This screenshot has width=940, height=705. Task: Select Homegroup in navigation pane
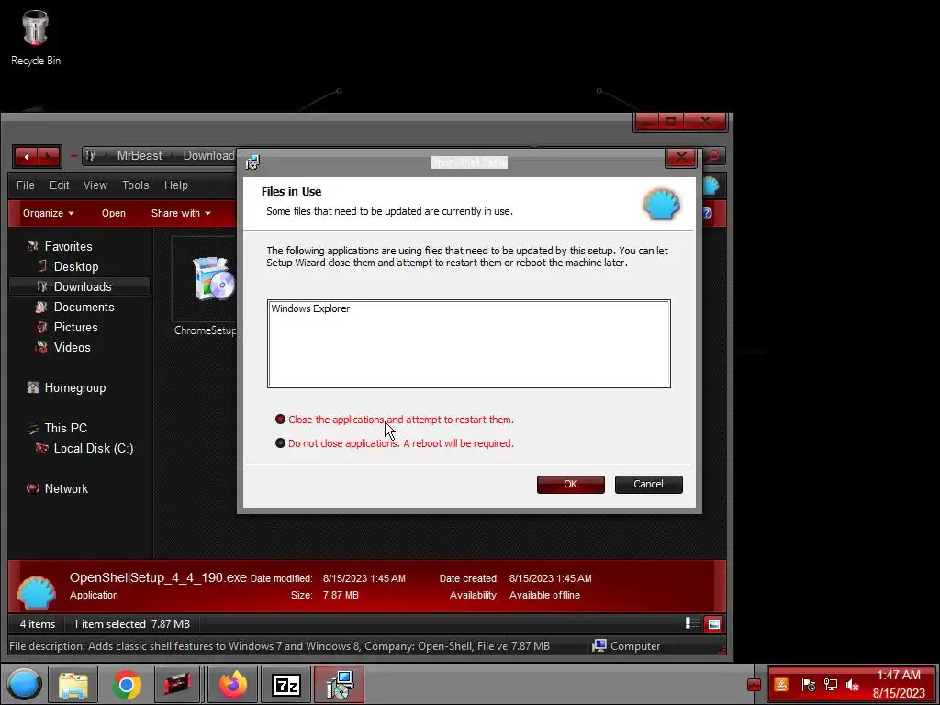click(x=75, y=388)
